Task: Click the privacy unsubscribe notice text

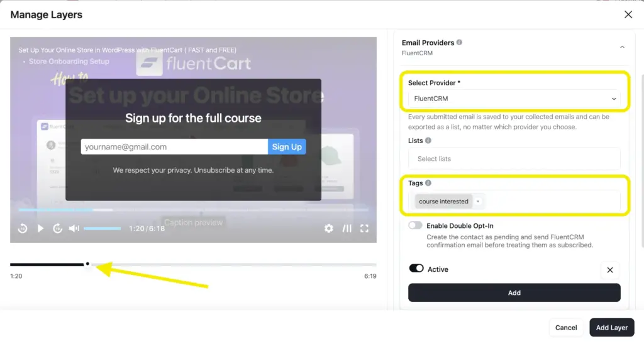Action: [x=193, y=170]
